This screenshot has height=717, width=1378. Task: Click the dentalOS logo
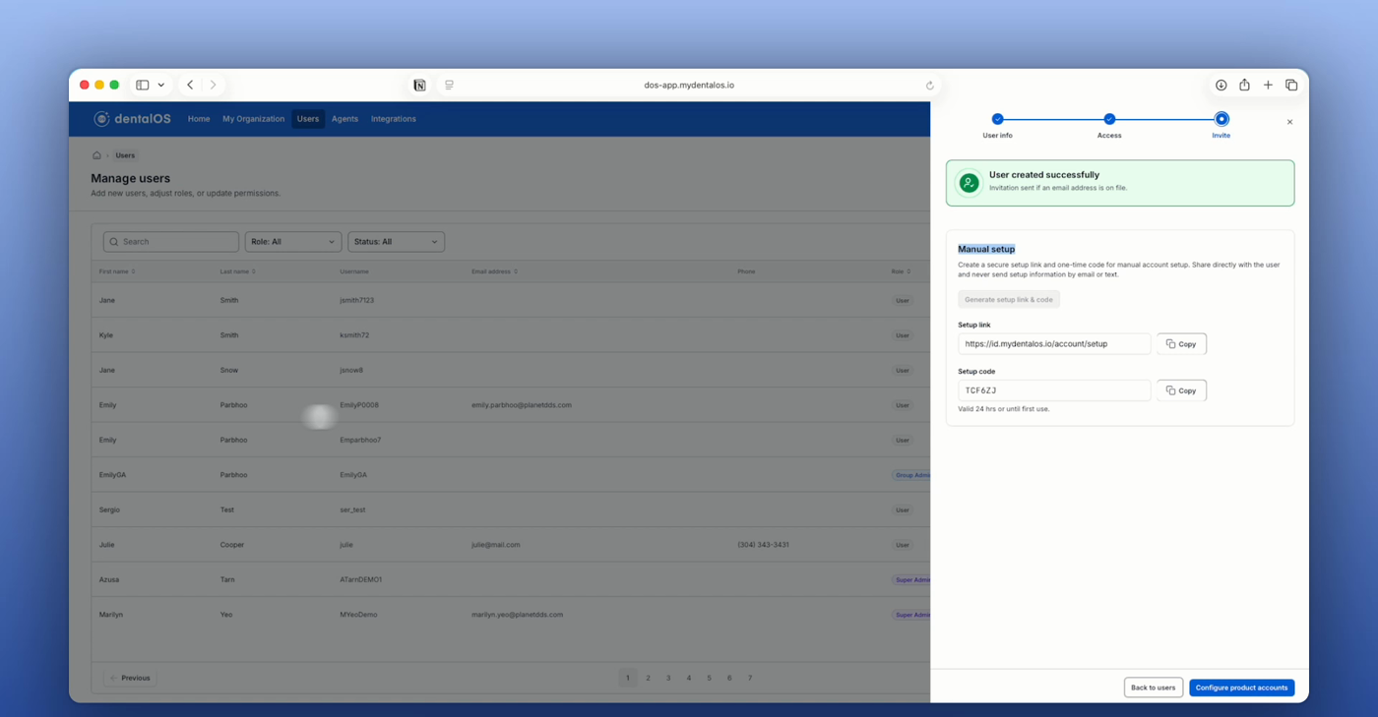[132, 119]
